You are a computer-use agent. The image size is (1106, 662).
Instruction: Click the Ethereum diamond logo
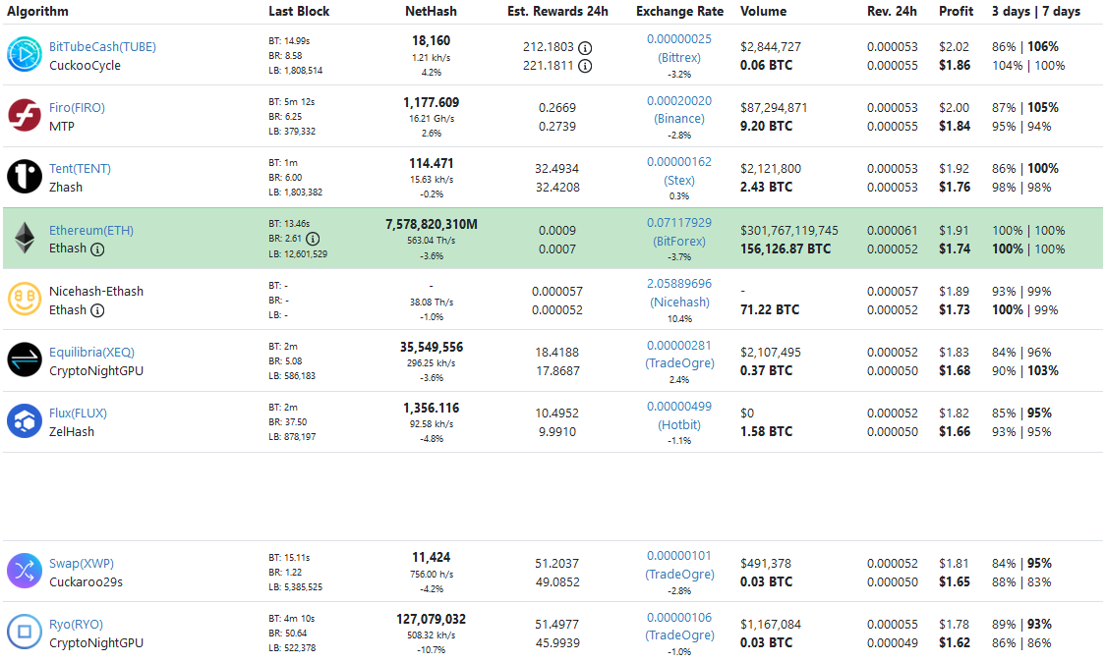[25, 239]
